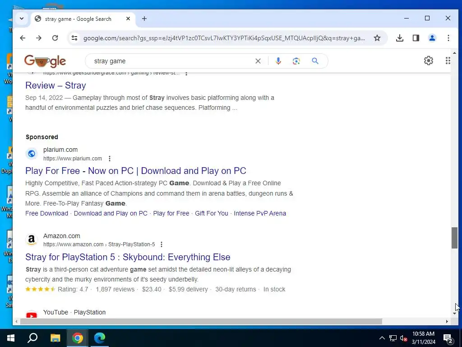Click the vertical scrollbar thumb

click(x=454, y=238)
